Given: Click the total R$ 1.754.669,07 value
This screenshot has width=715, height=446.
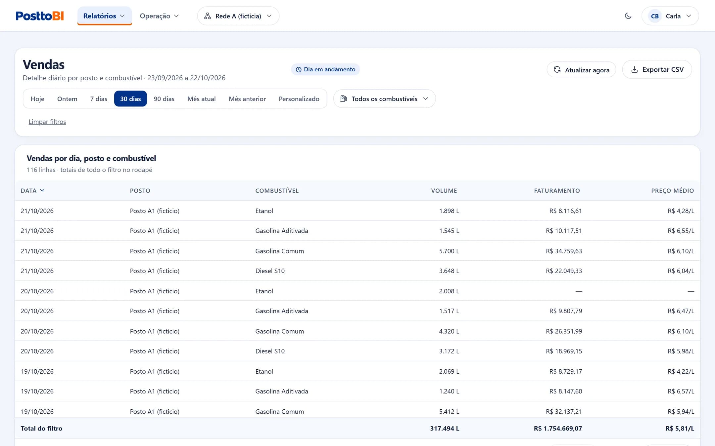Looking at the screenshot, I should [x=558, y=428].
